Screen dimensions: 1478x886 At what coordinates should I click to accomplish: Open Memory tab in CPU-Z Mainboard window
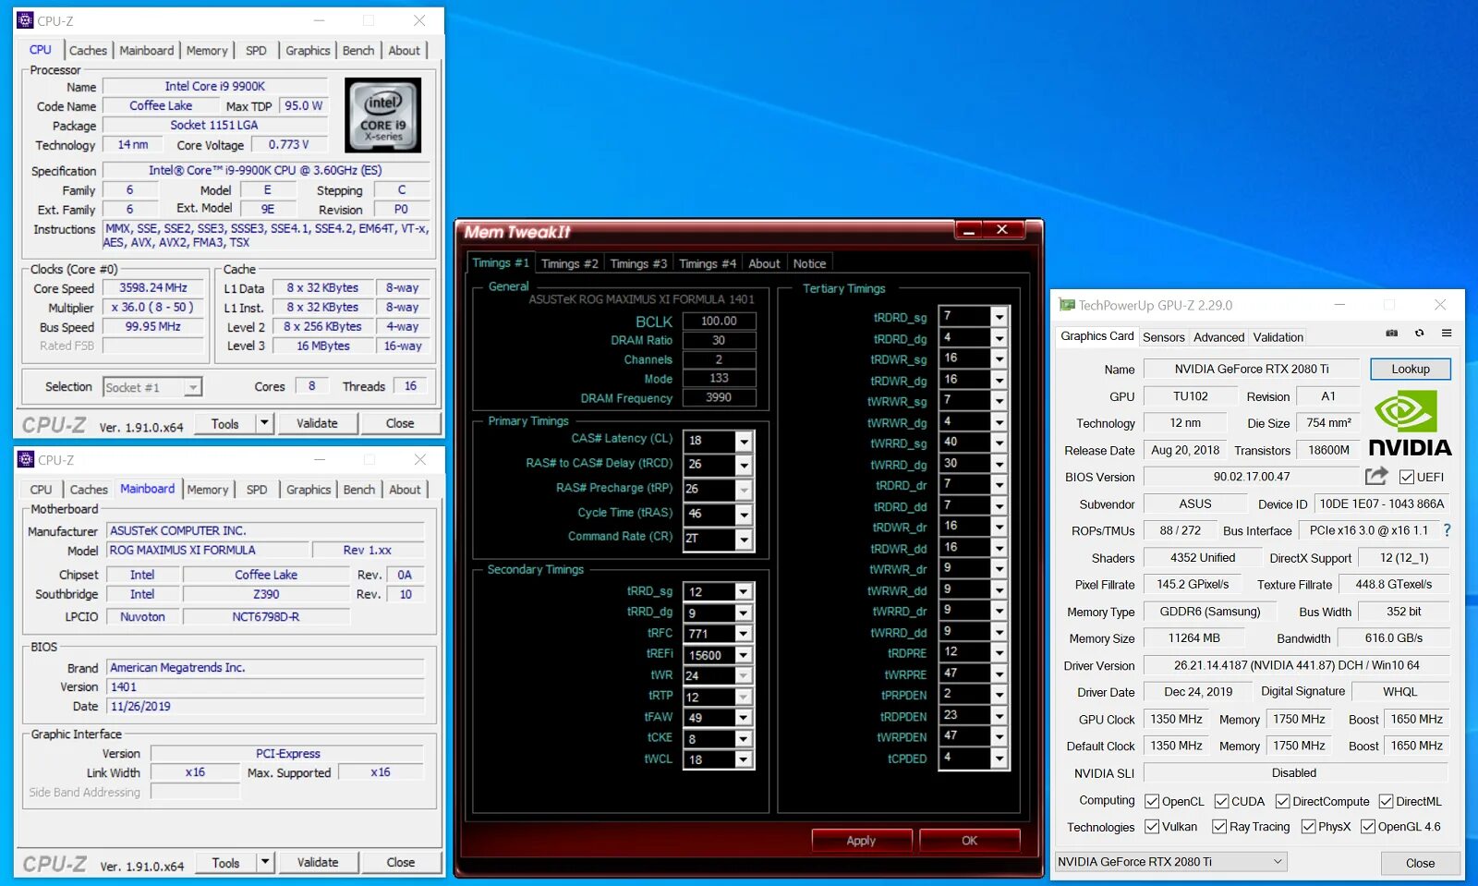pos(207,490)
